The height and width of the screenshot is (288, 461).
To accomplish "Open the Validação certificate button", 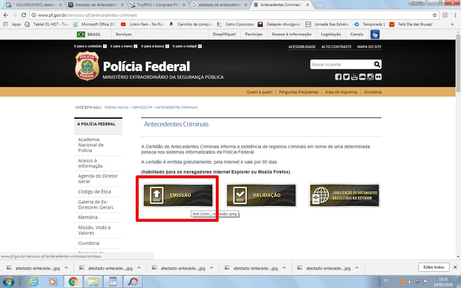I will (261, 195).
